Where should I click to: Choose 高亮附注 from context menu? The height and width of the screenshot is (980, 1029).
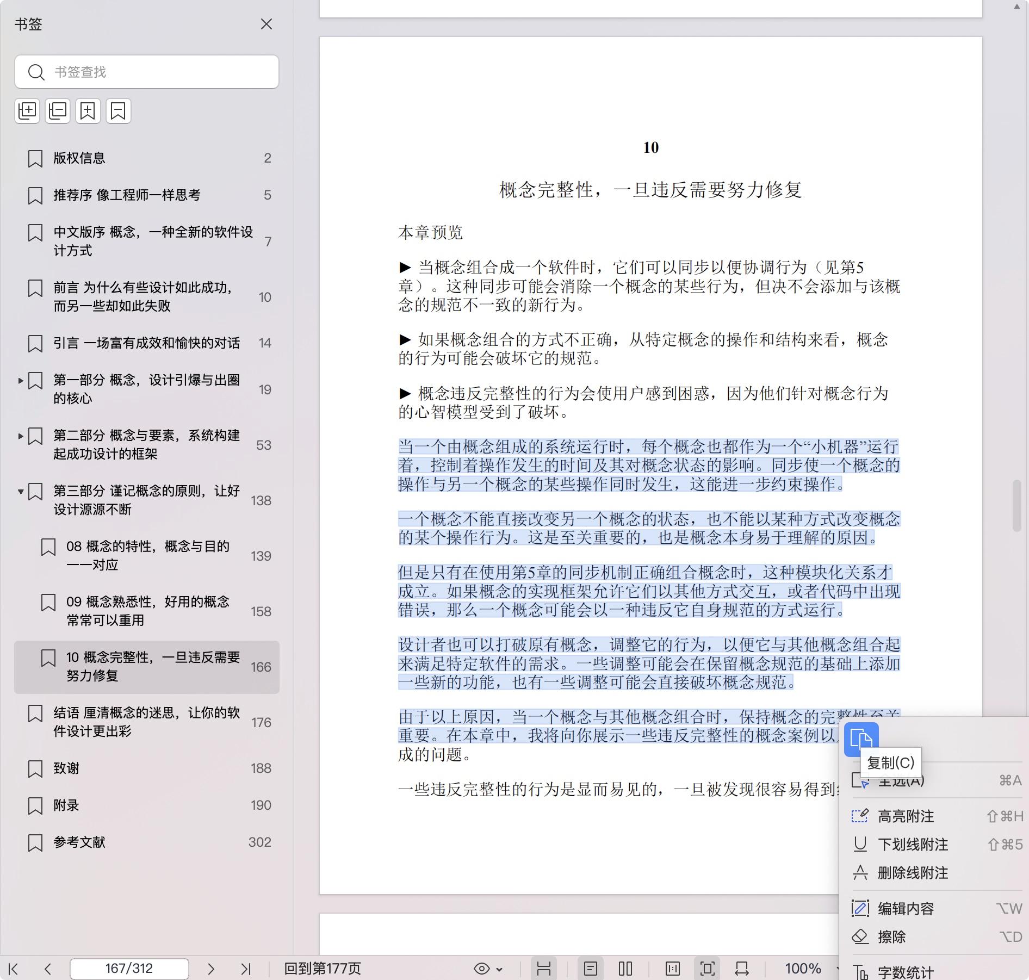(x=906, y=816)
